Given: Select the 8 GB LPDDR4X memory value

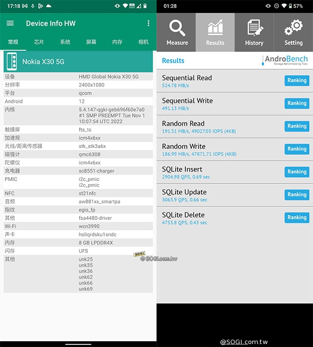Looking at the screenshot, I should click(x=95, y=243).
